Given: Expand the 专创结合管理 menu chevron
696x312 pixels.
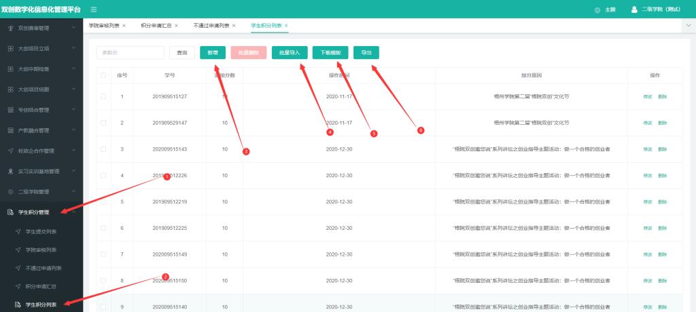Looking at the screenshot, I should coord(73,110).
